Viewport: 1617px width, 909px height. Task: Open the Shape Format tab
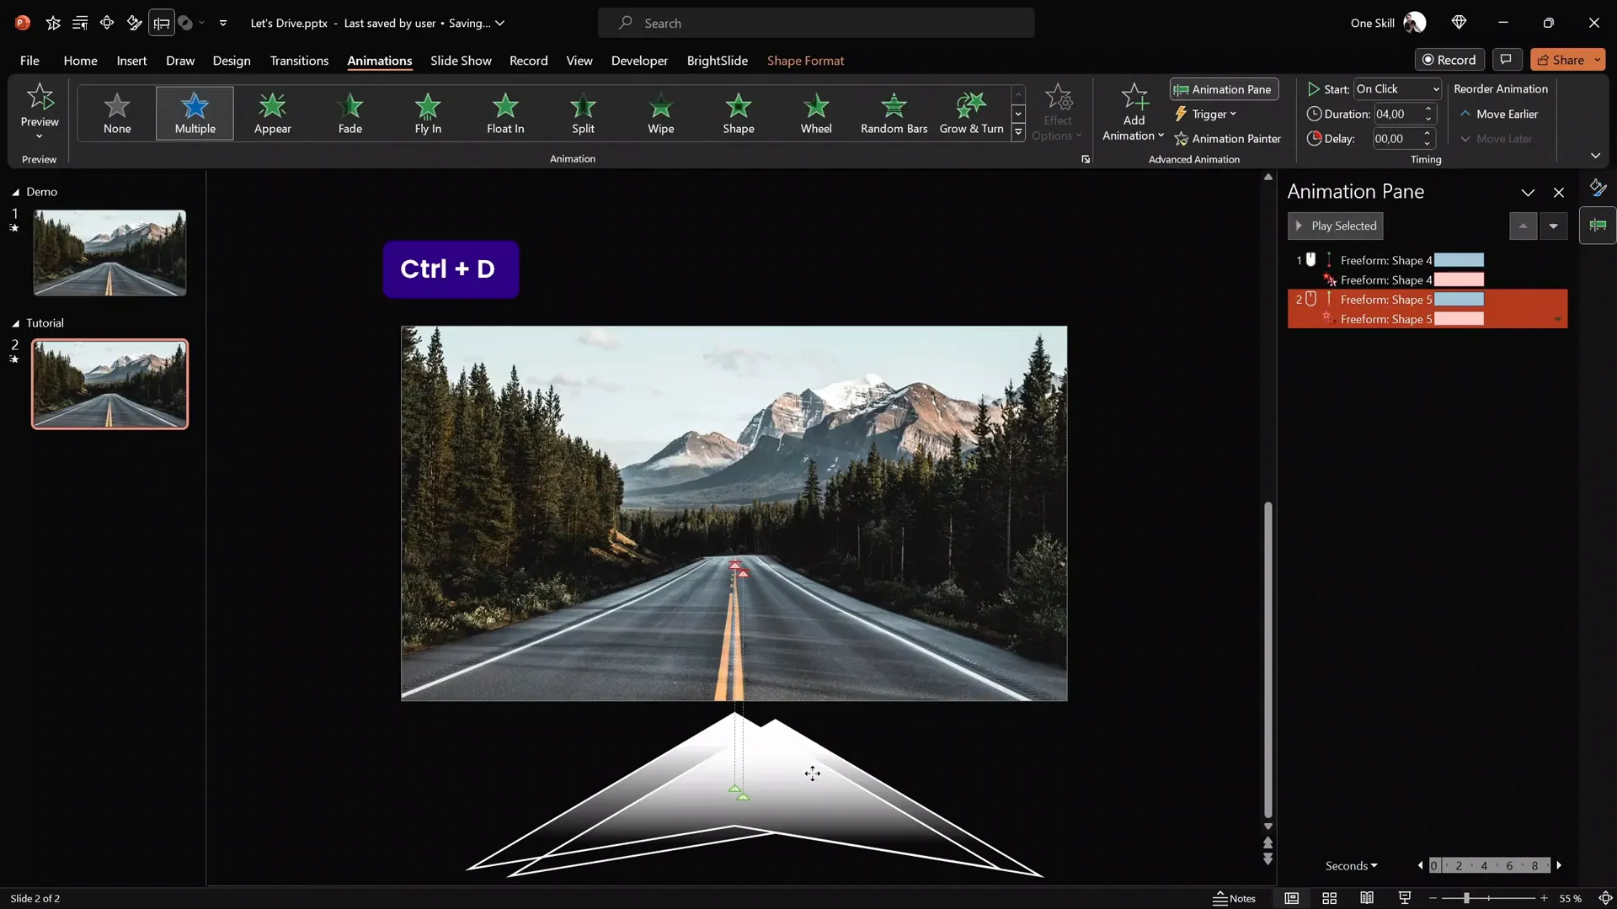[805, 61]
